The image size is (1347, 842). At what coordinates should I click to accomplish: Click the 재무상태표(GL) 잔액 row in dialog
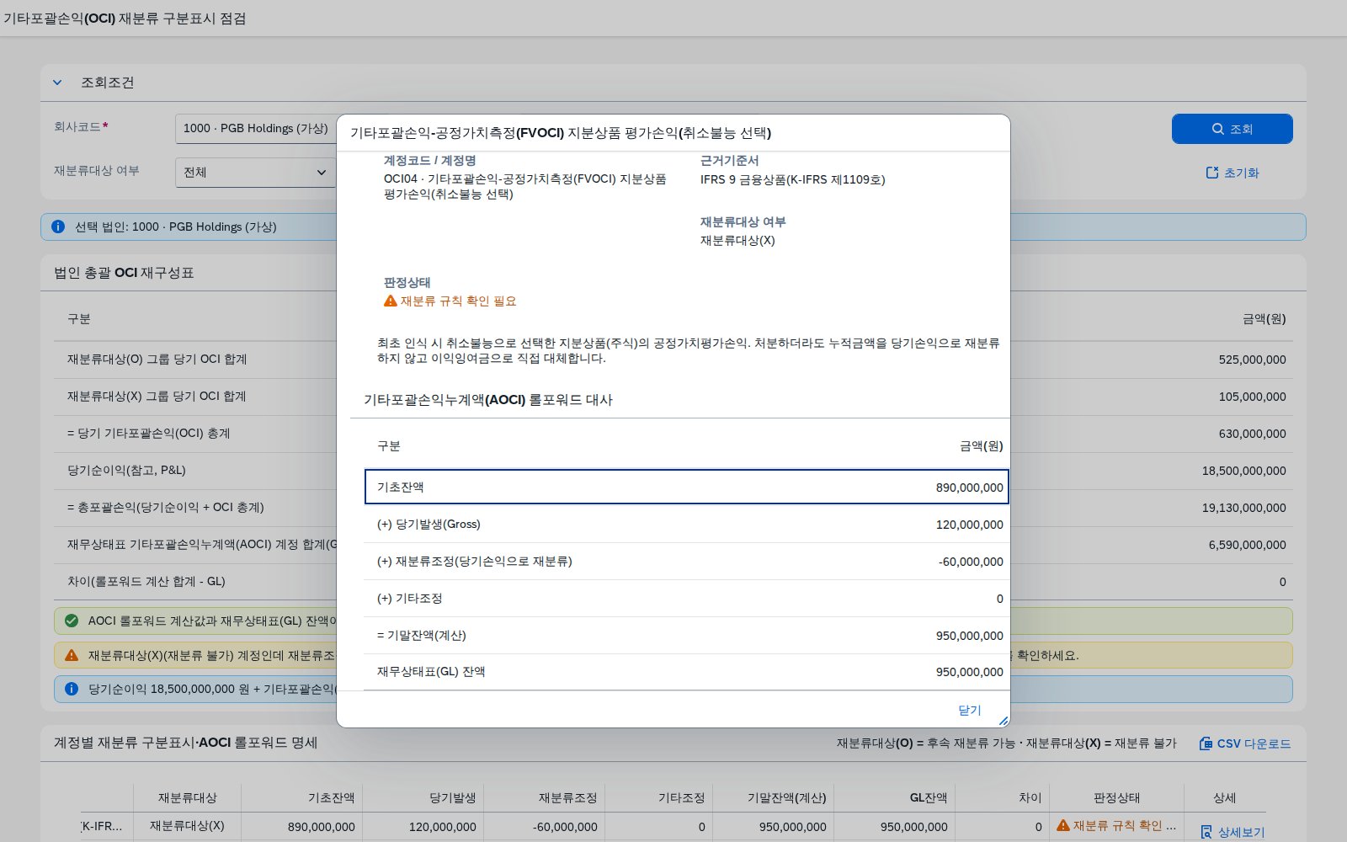click(686, 672)
